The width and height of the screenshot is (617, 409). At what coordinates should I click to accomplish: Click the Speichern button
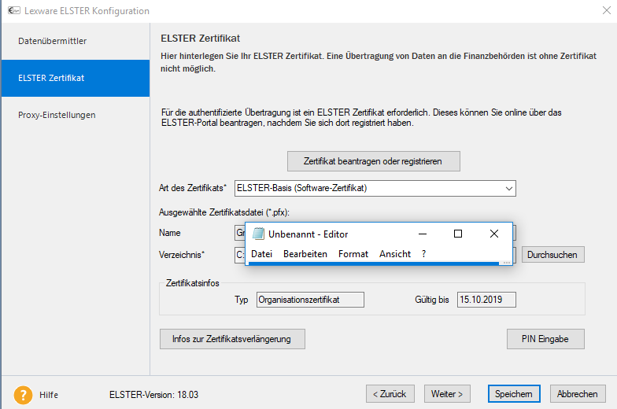click(514, 394)
